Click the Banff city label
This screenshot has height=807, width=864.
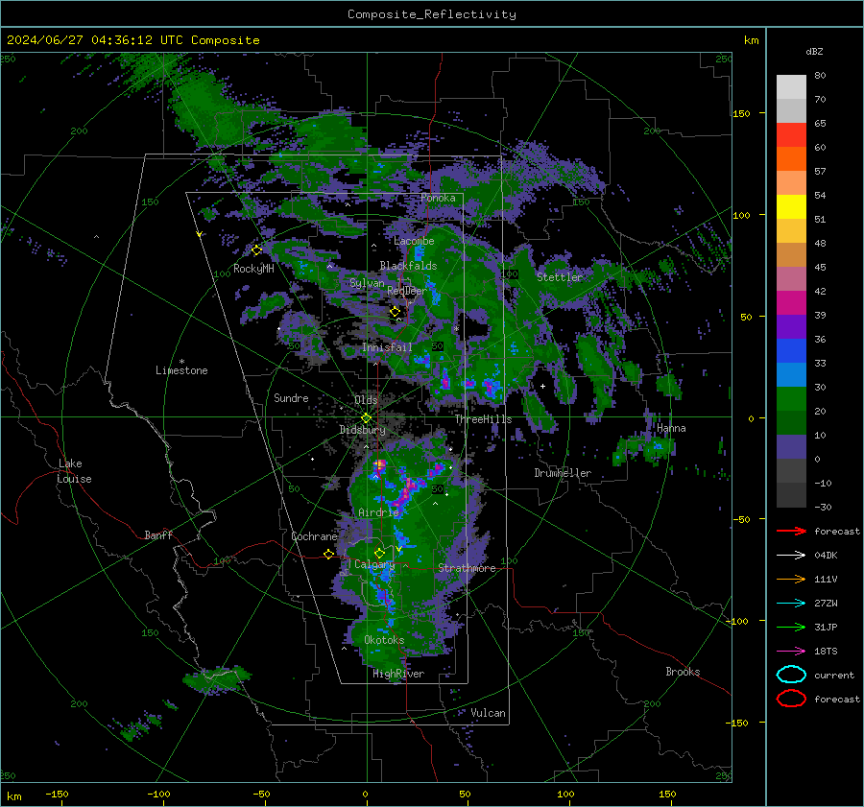click(x=158, y=535)
